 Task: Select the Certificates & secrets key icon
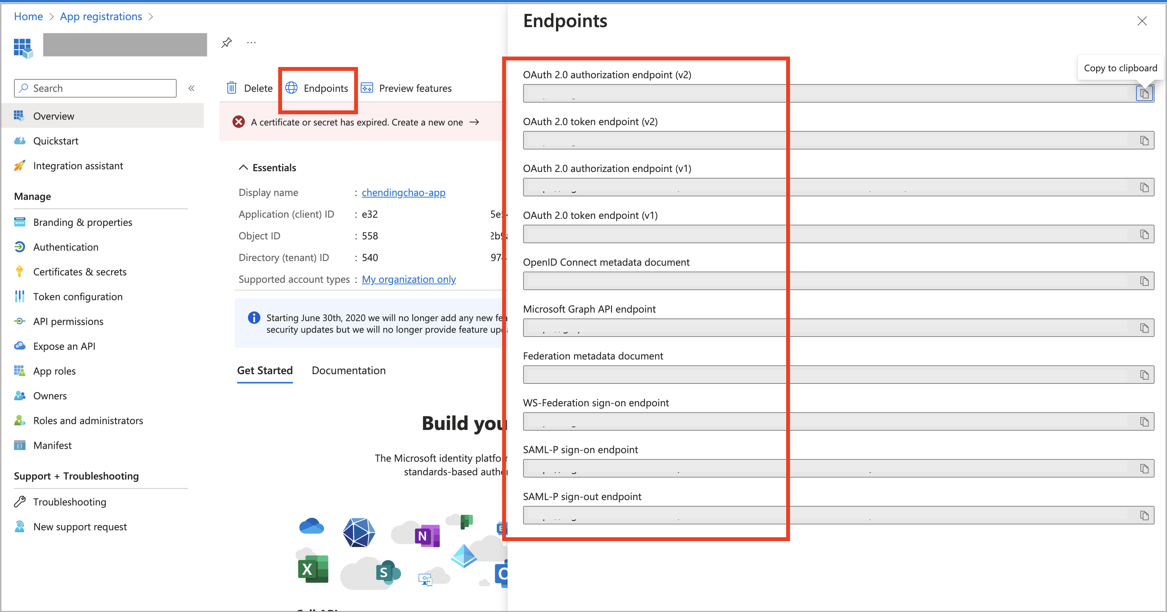[x=19, y=272]
